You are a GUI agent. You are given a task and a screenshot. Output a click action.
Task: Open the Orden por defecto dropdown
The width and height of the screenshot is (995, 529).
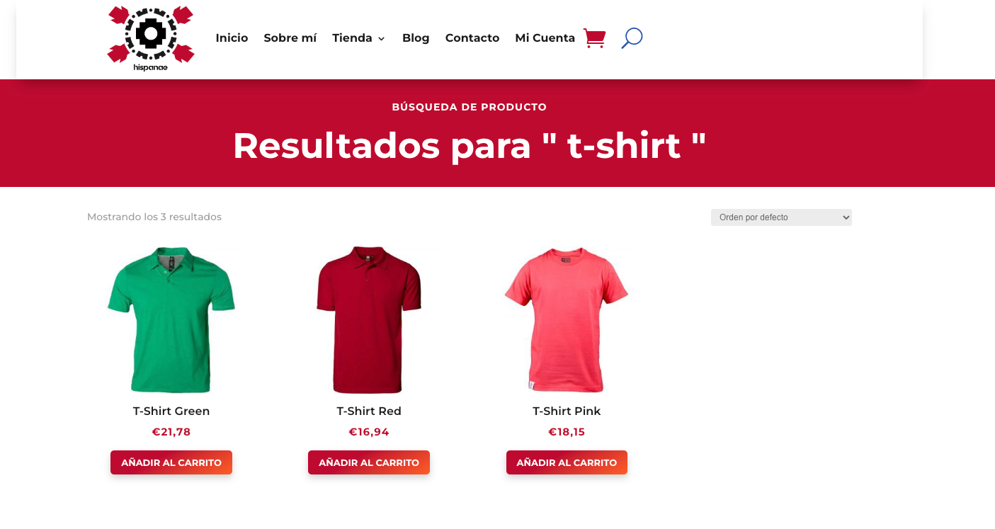[781, 217]
